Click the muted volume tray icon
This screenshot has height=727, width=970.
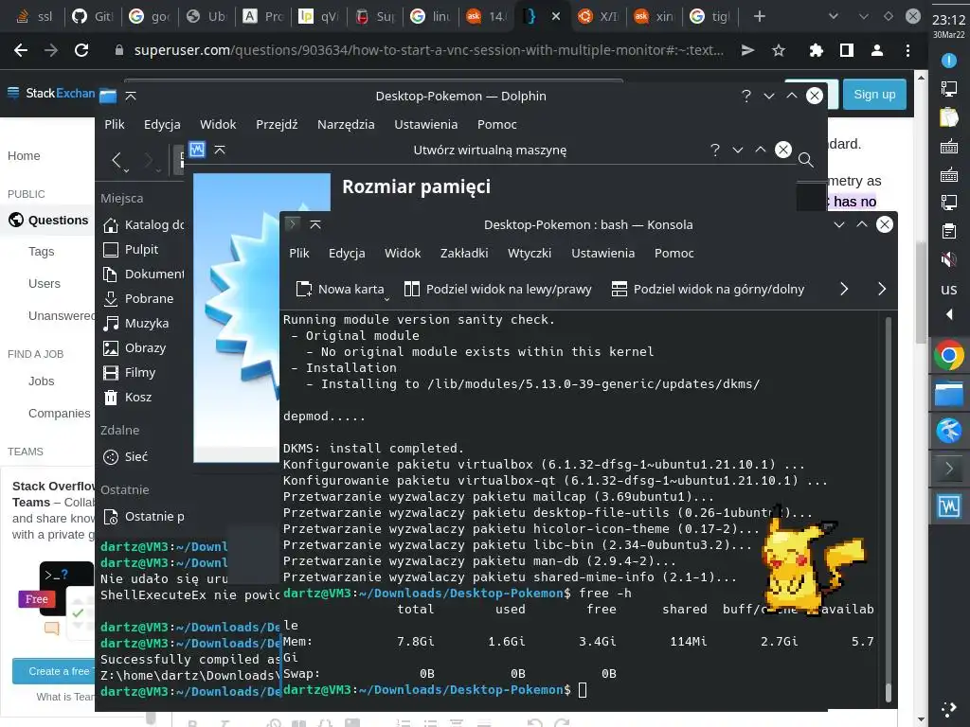coord(949,259)
